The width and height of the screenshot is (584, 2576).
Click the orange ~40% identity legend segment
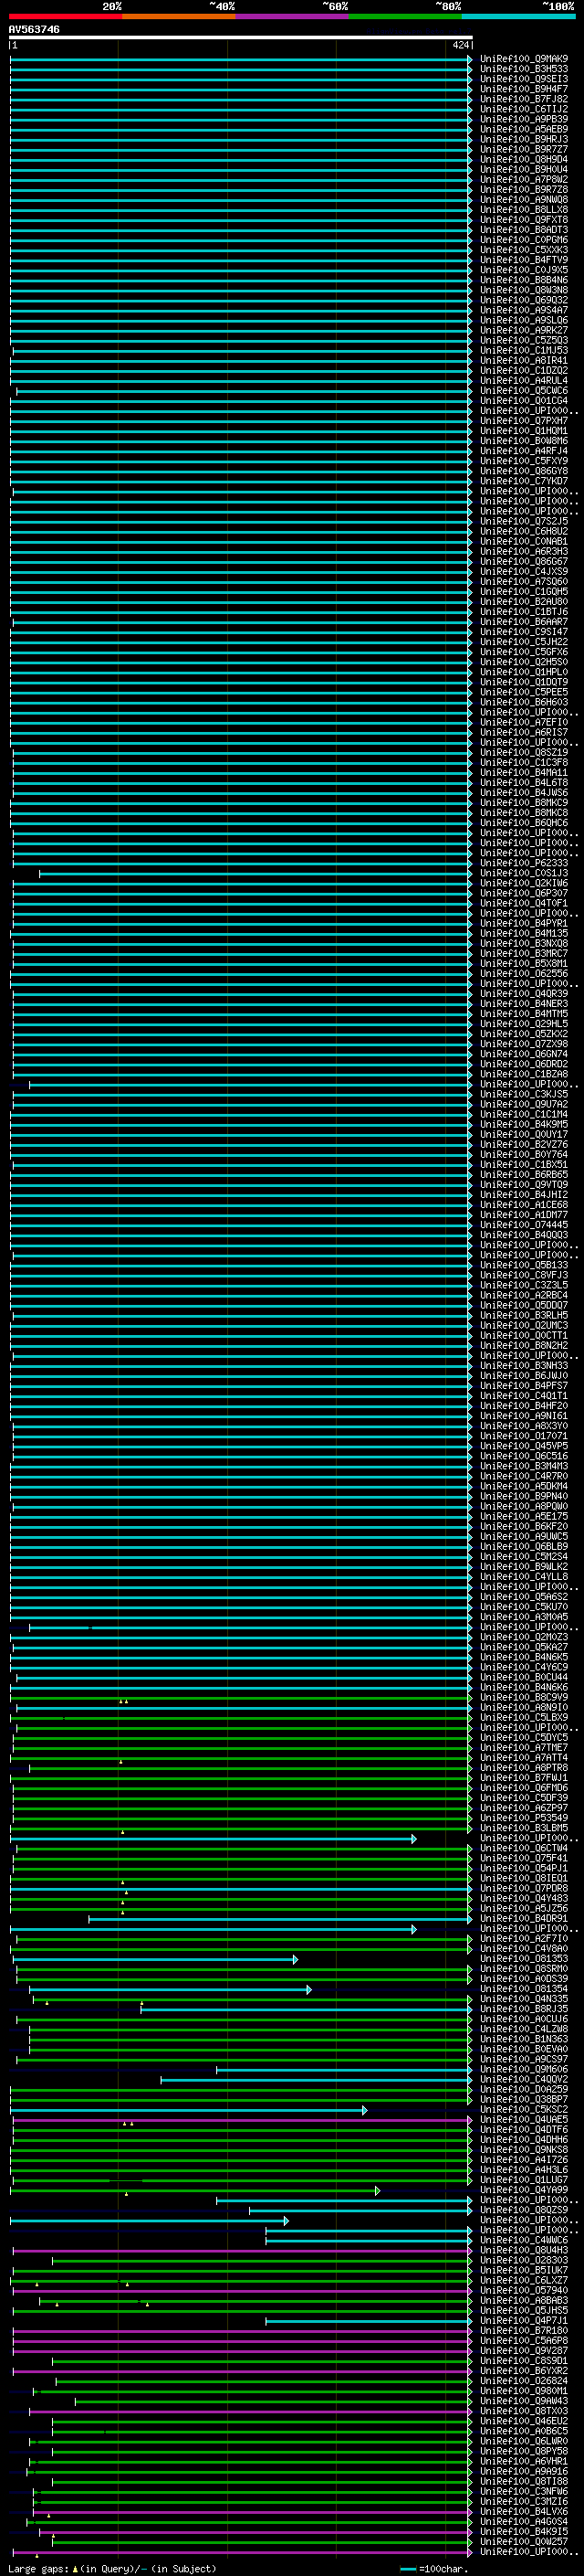pos(179,16)
